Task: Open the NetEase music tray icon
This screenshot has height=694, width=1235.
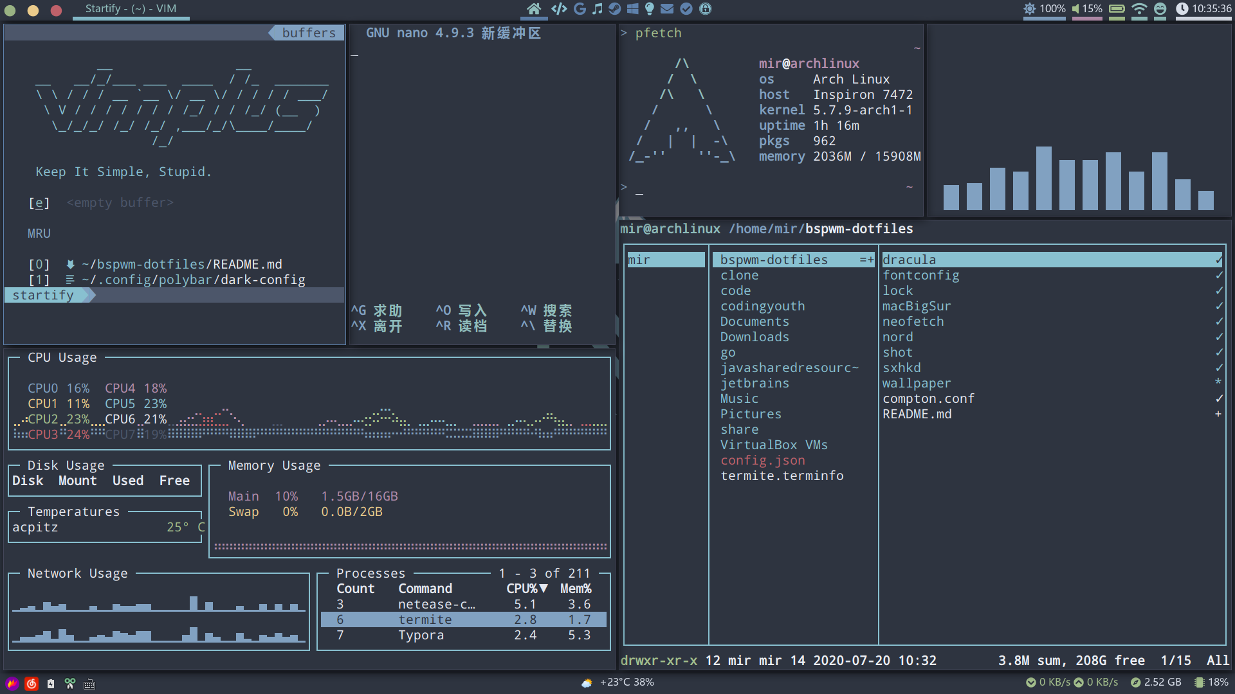Action: pyautogui.click(x=32, y=684)
